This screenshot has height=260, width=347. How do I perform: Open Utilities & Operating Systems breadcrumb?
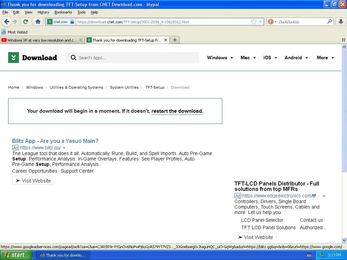[76, 87]
